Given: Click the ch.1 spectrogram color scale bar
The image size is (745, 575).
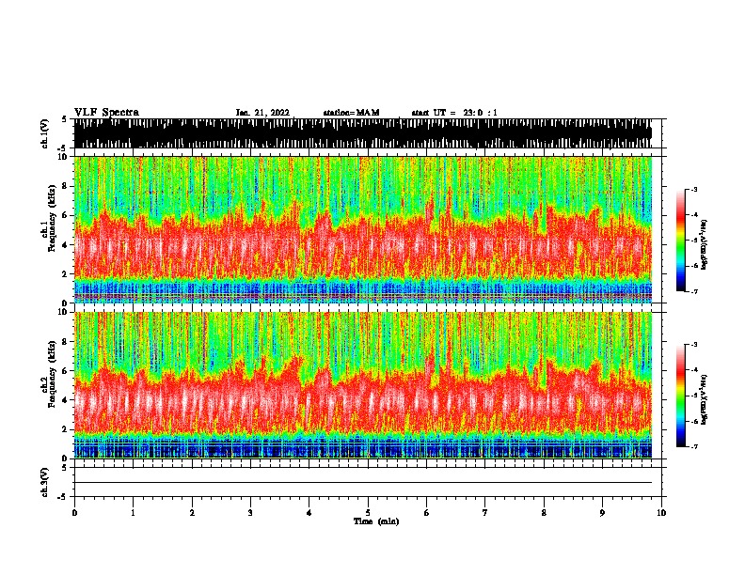Looking at the screenshot, I should [681, 241].
